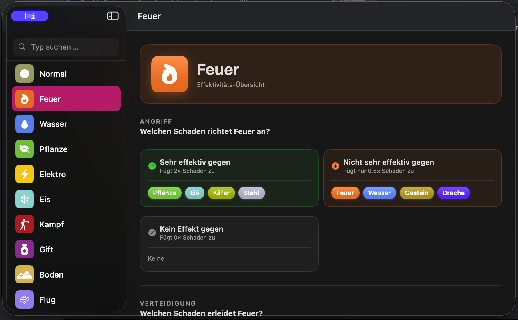
Task: Click the Drache type chip
Action: tap(454, 193)
